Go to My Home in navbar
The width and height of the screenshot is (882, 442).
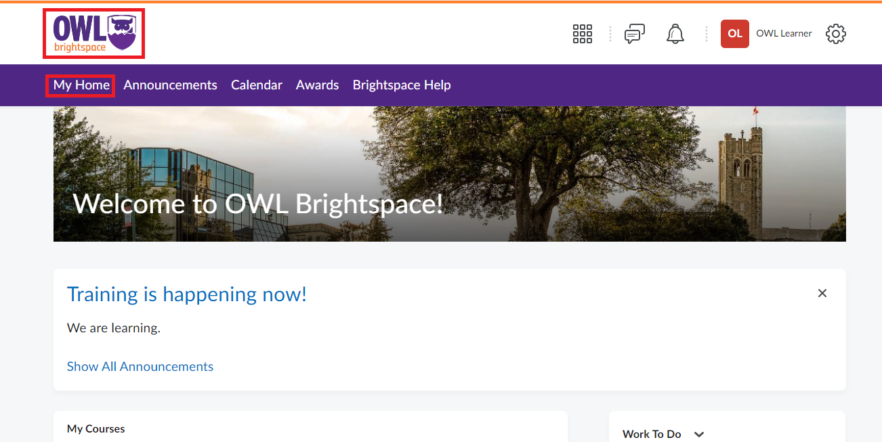81,85
